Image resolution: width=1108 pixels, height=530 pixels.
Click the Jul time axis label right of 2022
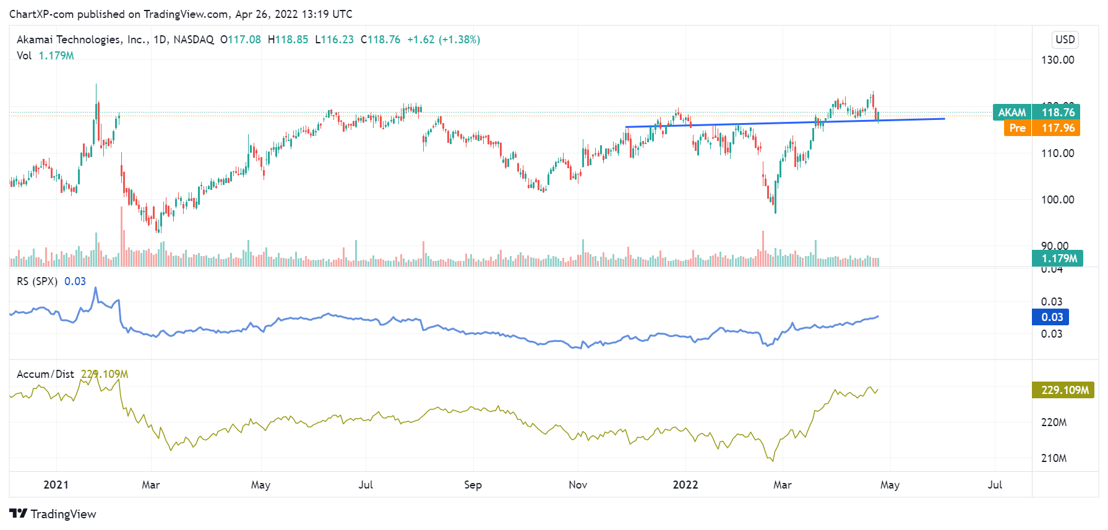995,485
